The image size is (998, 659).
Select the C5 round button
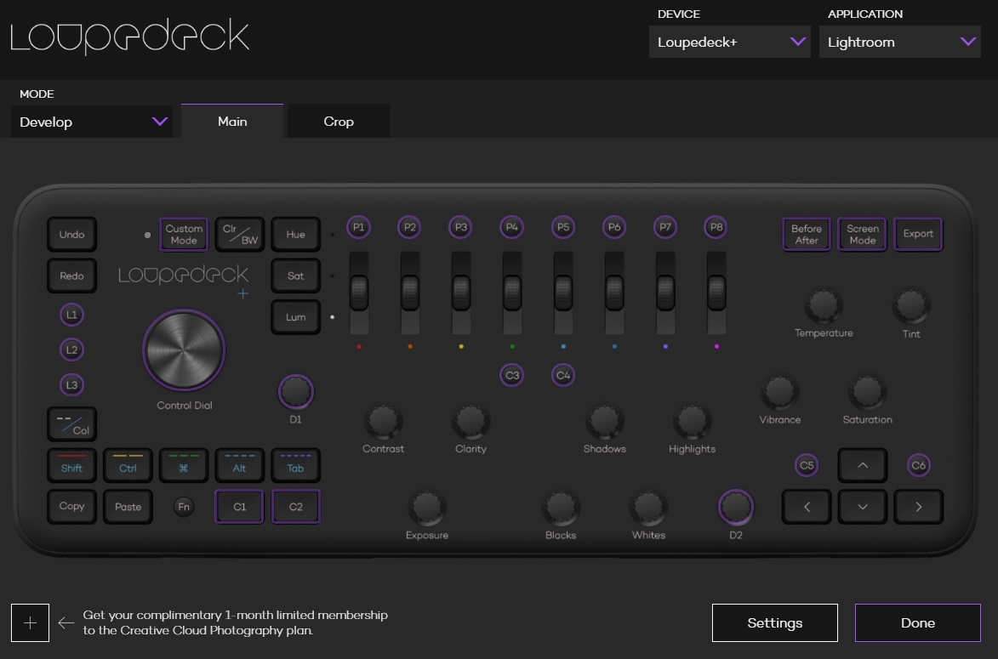tap(807, 466)
